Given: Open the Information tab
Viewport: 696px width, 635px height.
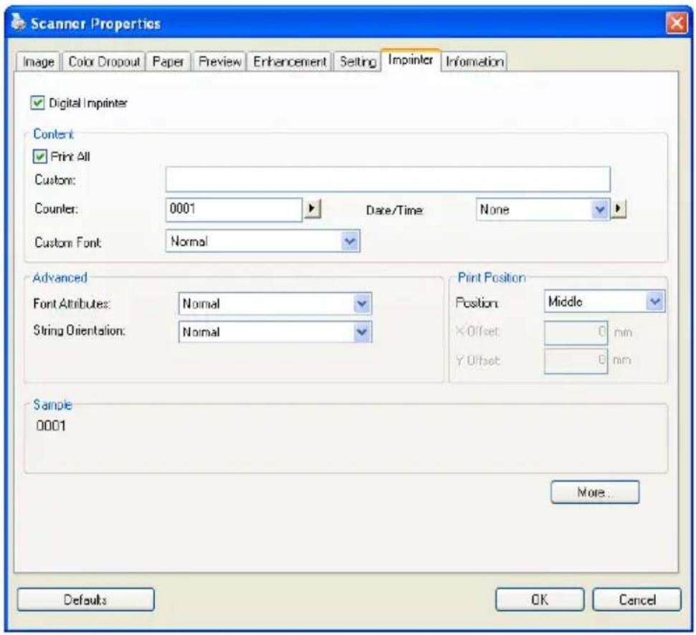Looking at the screenshot, I should (x=475, y=62).
